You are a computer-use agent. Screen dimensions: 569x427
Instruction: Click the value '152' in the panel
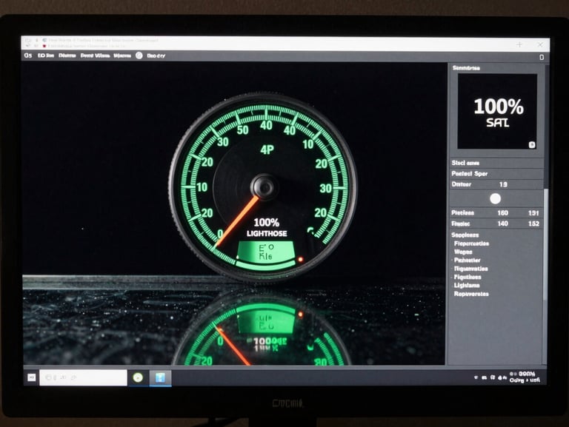533,223
